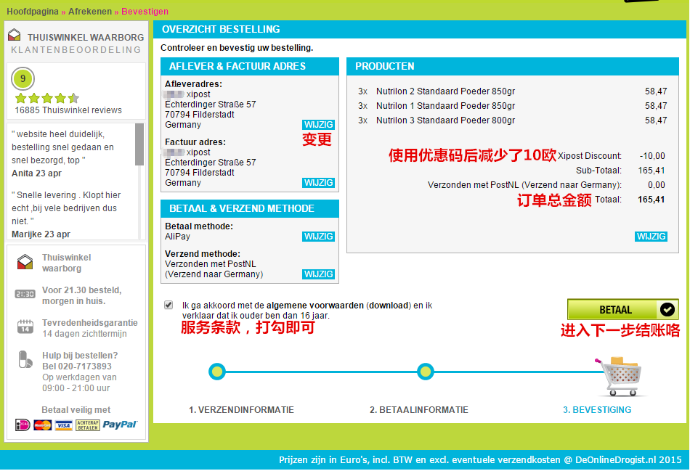Click the PayPal payment logo
The width and height of the screenshot is (690, 471).
click(120, 425)
